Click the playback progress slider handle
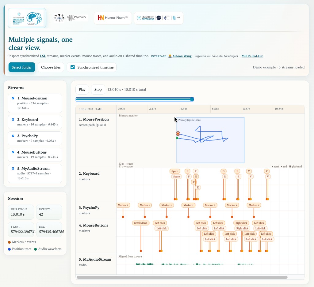Viewport: 314px width, 287px height. (192, 99)
